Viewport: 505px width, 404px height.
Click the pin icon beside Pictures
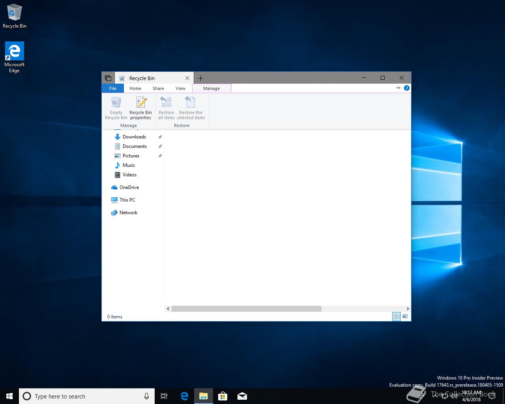(x=160, y=156)
